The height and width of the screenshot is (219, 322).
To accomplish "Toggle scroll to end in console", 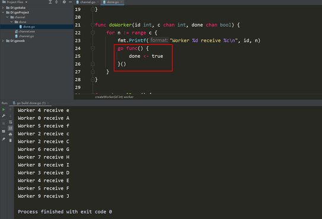I will pyautogui.click(x=11, y=128).
